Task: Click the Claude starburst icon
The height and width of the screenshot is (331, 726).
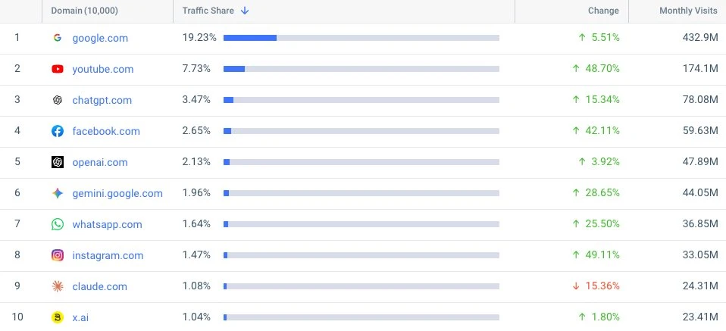Action: [x=58, y=286]
